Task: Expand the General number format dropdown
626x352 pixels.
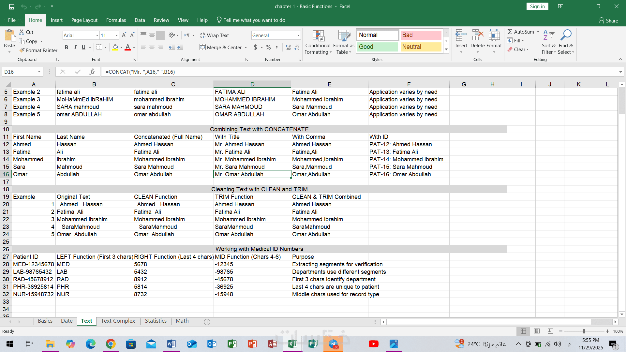Action: pyautogui.click(x=298, y=35)
